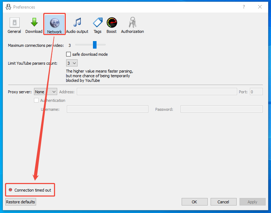Open Authorization keys section
The height and width of the screenshot is (213, 271).
click(x=132, y=25)
